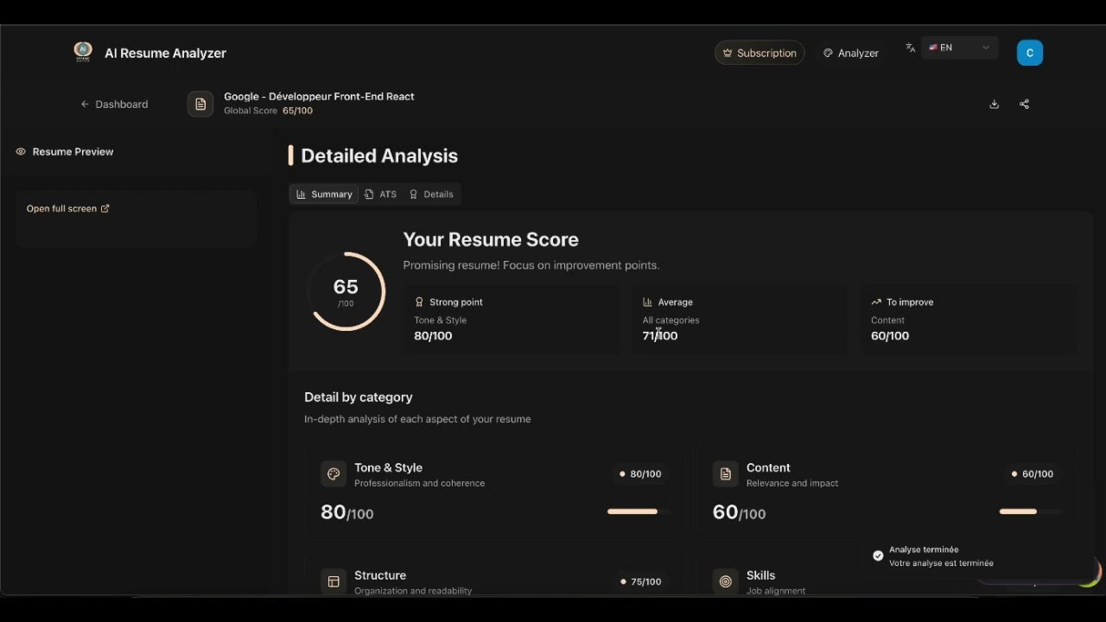Expand the Subscription crown menu
Screen dimensions: 1106x622
pyautogui.click(x=759, y=53)
